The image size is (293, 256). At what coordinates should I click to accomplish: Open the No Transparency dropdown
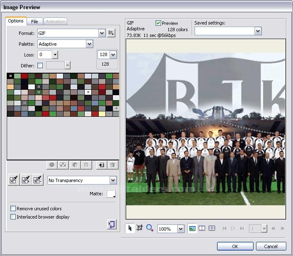113,180
